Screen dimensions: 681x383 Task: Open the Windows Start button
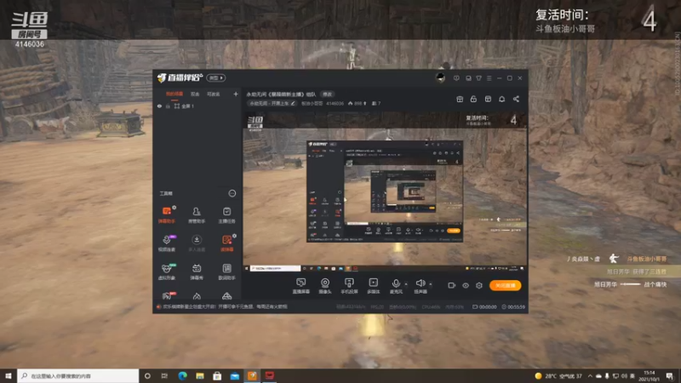coord(9,375)
